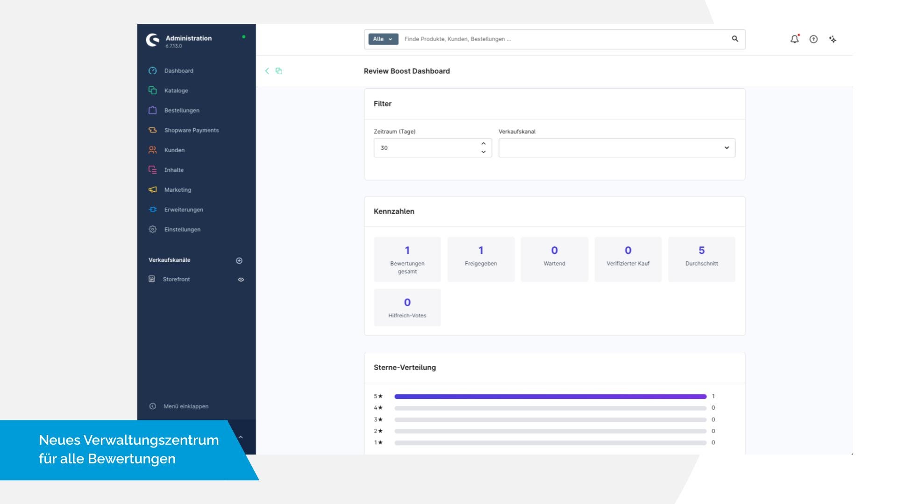Go back using the left chevron icon

(x=267, y=71)
